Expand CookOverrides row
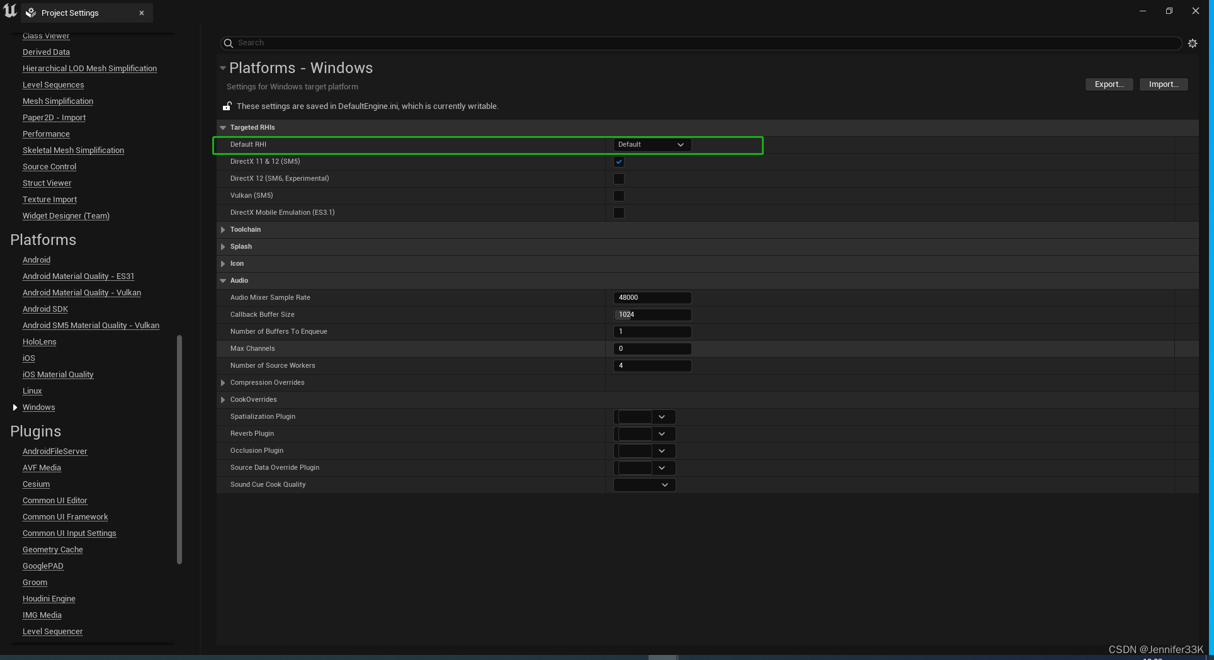The width and height of the screenshot is (1214, 660). click(x=223, y=400)
